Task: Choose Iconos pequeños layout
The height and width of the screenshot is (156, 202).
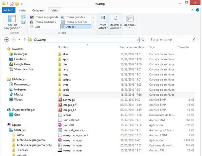Action: (x=74, y=22)
